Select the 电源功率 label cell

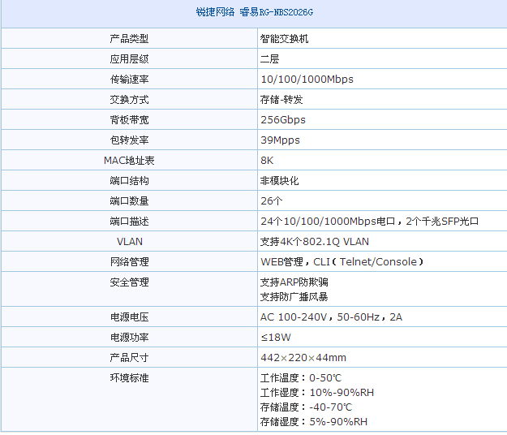point(129,338)
